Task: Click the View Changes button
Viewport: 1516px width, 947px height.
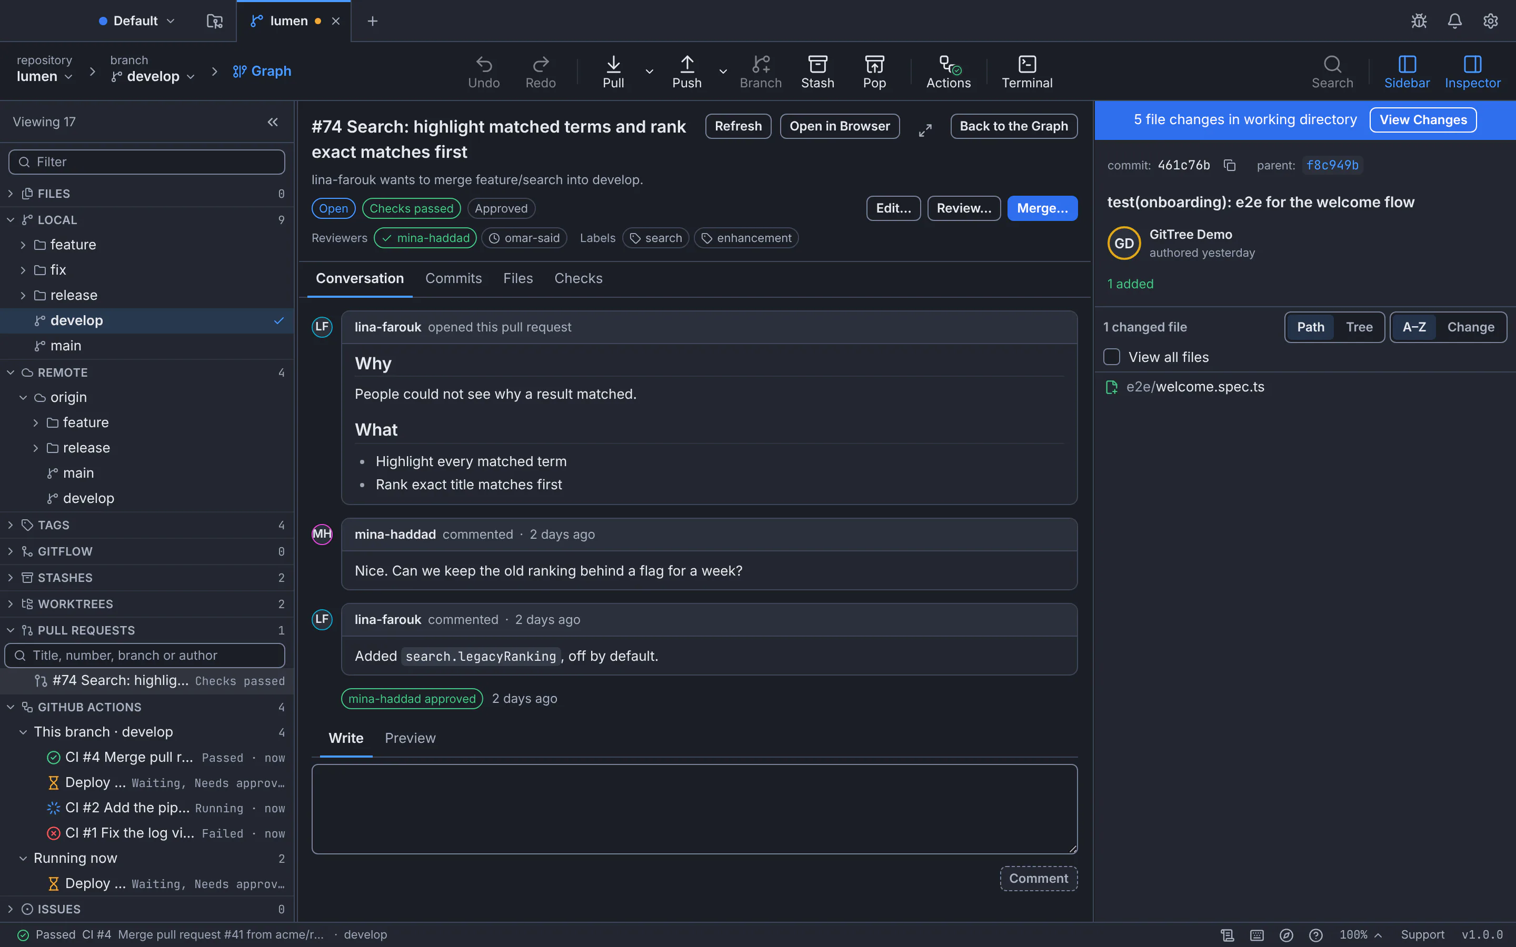Action: 1423,119
